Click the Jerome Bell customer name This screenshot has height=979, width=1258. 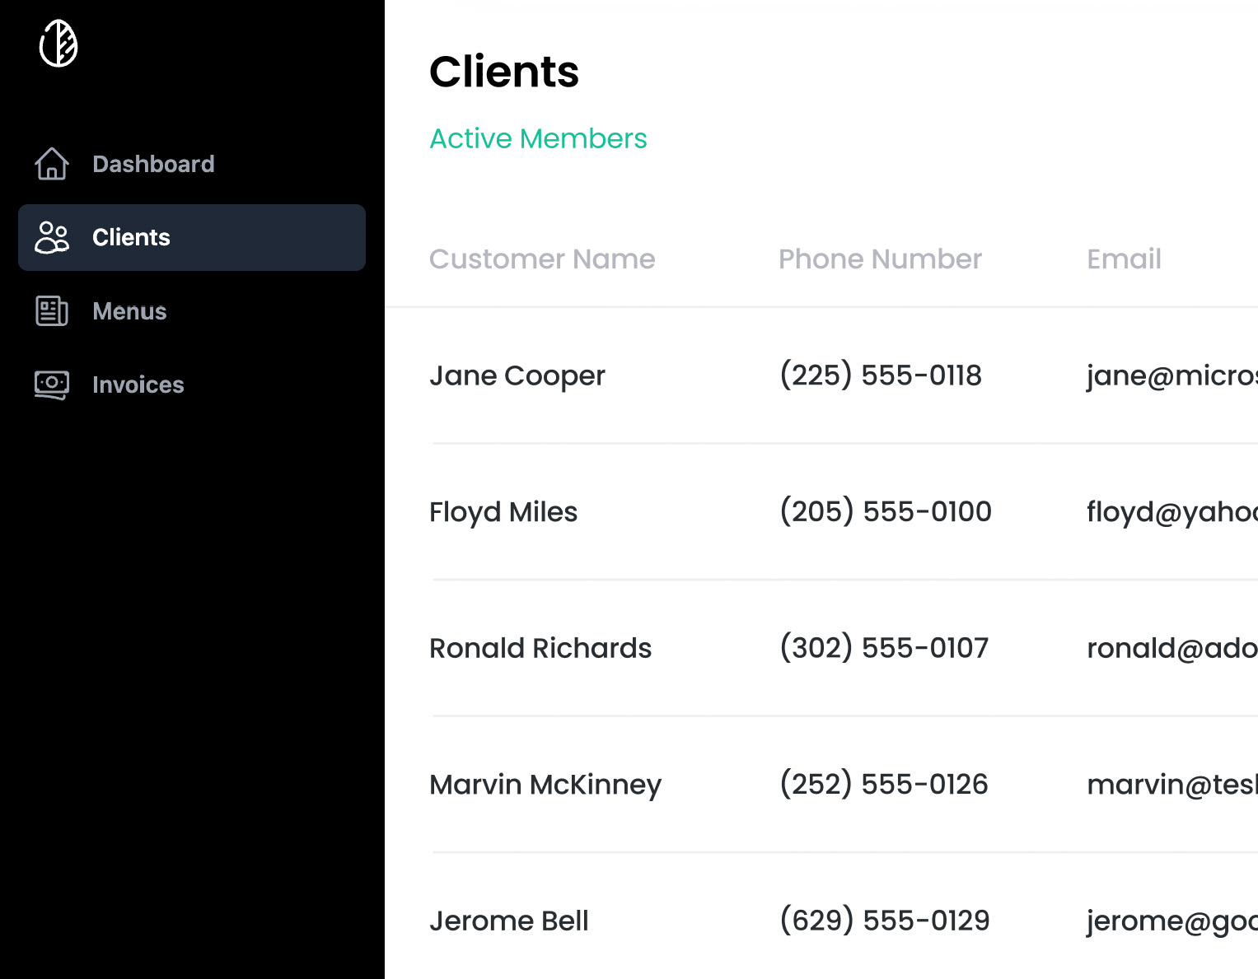pyautogui.click(x=509, y=921)
